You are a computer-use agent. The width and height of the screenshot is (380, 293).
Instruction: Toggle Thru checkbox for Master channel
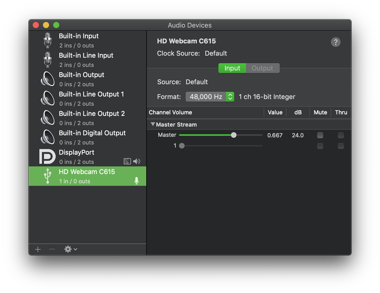[x=341, y=135]
